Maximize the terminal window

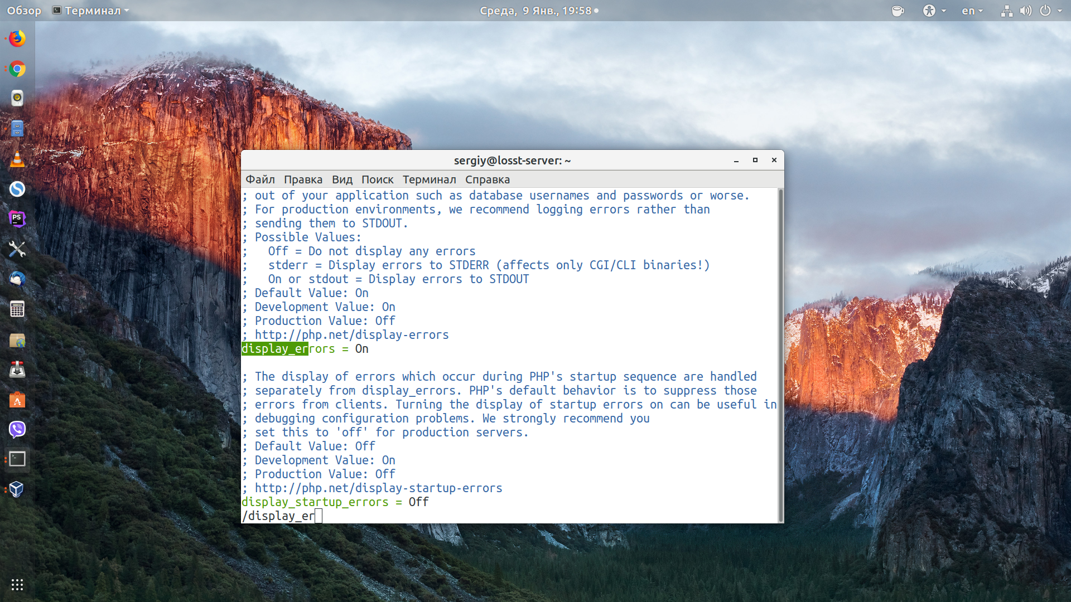click(x=755, y=161)
